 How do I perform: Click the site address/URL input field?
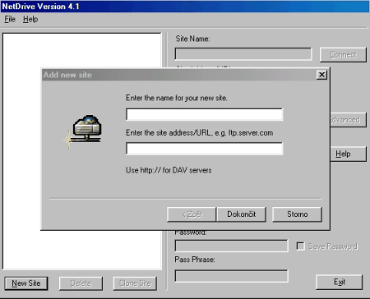(x=204, y=149)
